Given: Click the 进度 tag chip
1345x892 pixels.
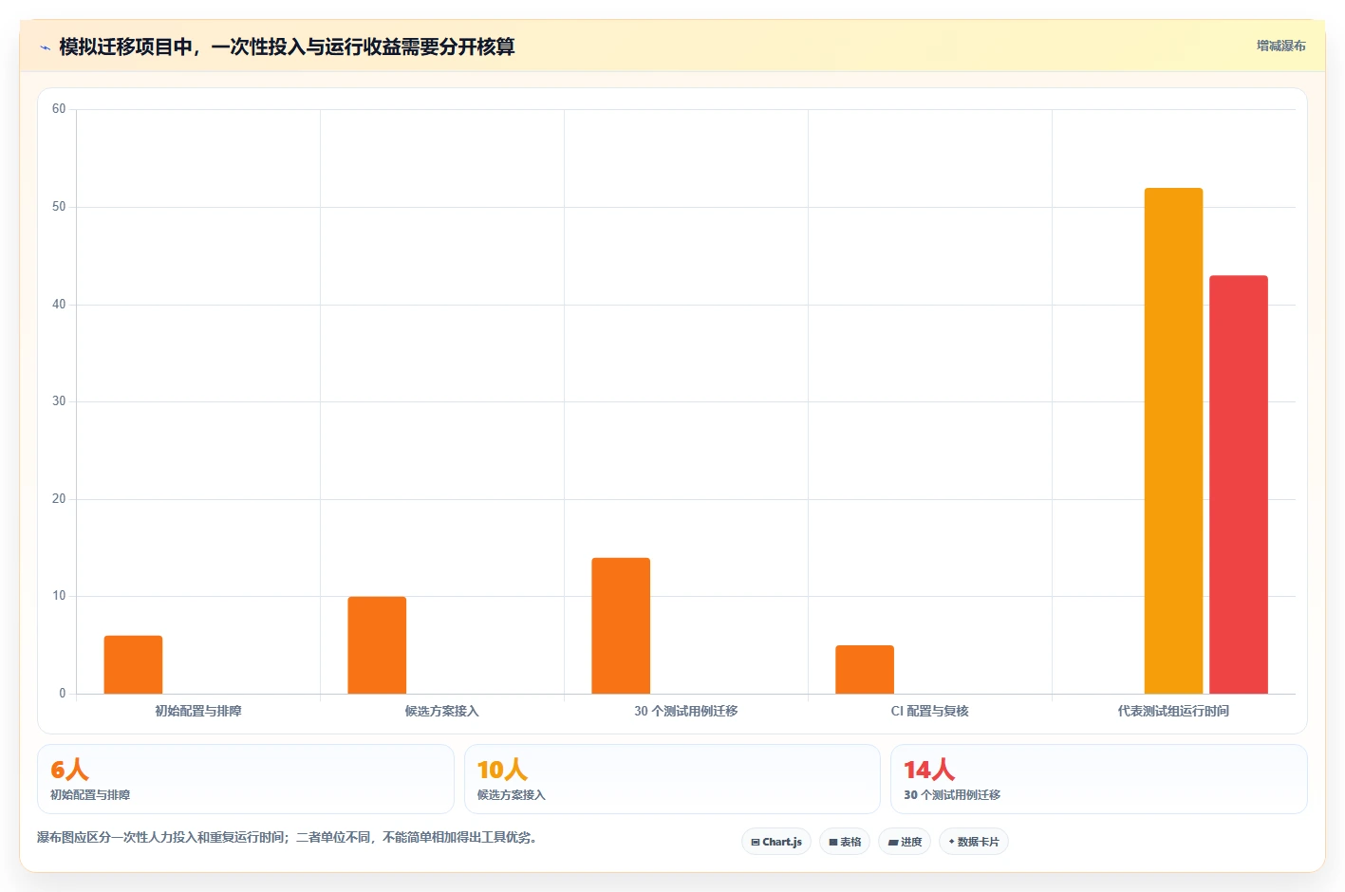Looking at the screenshot, I should tap(905, 842).
